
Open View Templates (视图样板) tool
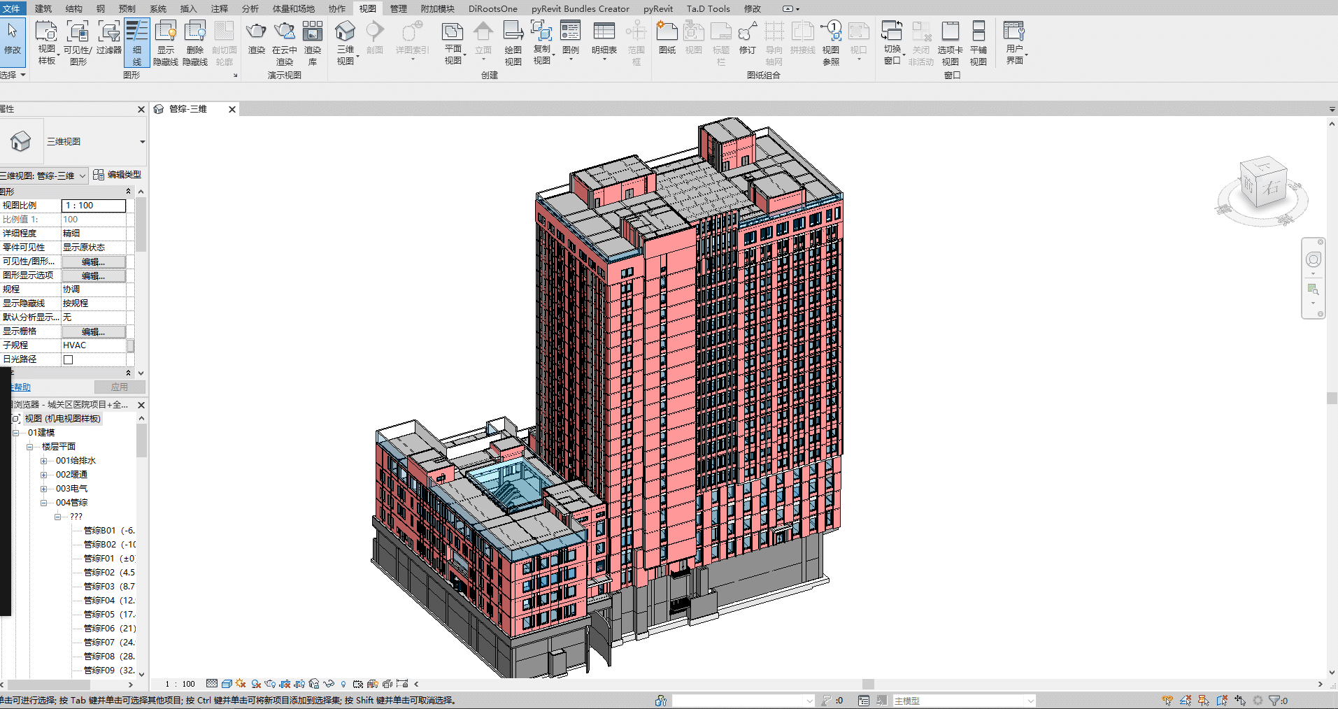[x=46, y=43]
